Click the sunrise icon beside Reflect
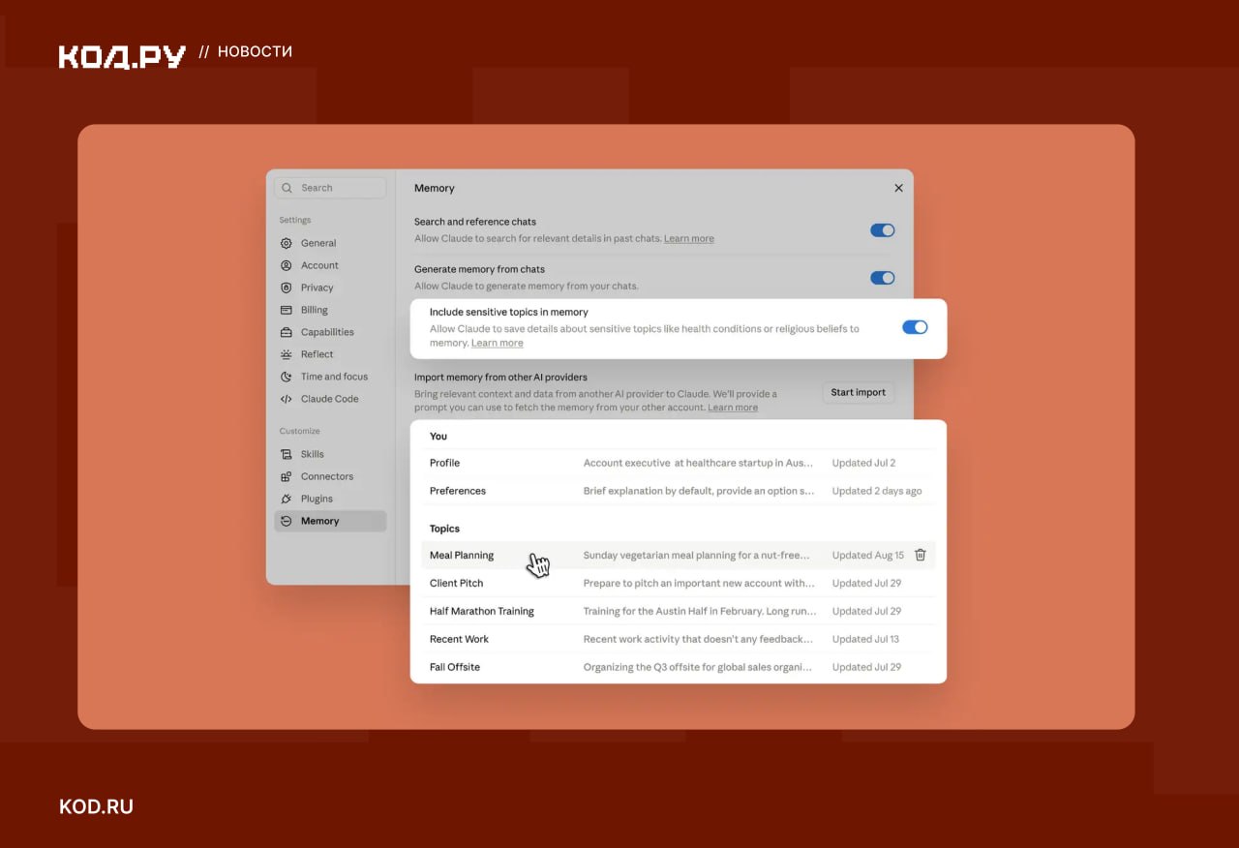The width and height of the screenshot is (1239, 848). 286,354
